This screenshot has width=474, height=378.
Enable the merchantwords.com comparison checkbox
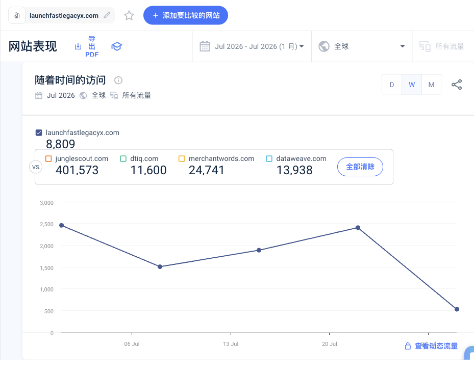click(181, 158)
